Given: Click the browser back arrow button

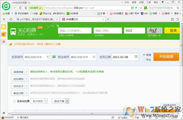Looking at the screenshot, I should tap(15, 8).
